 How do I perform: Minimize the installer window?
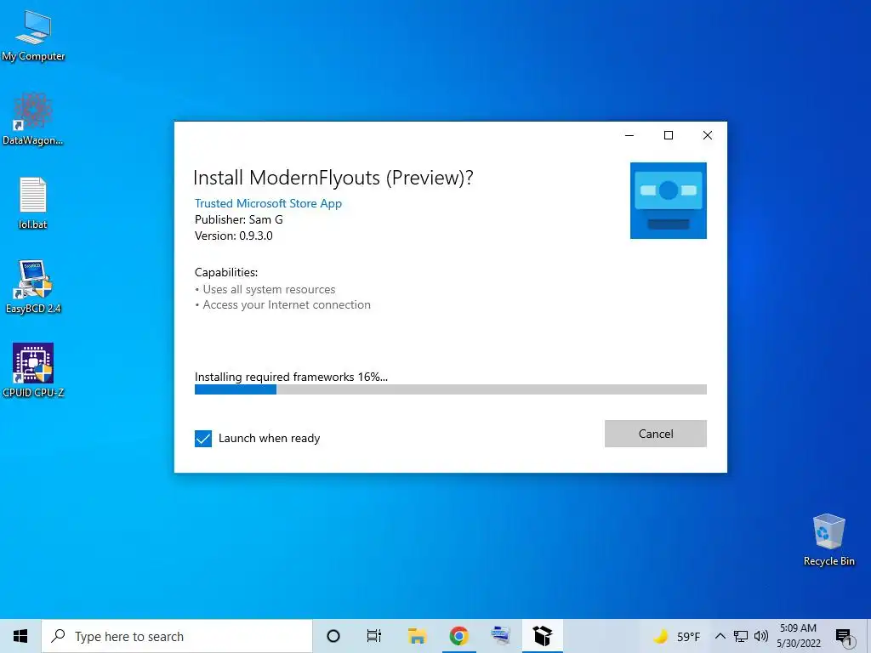coord(629,135)
